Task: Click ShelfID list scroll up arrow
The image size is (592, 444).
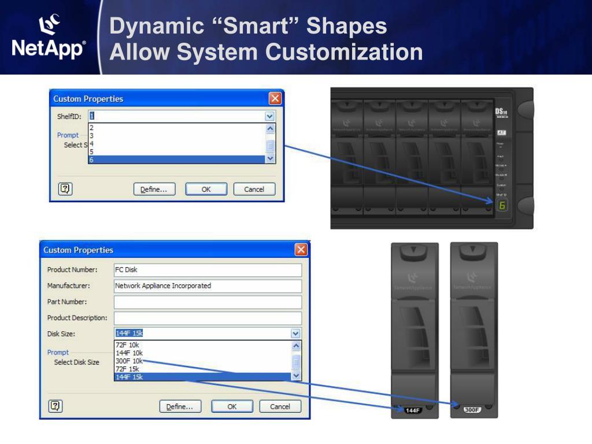Action: [x=270, y=128]
